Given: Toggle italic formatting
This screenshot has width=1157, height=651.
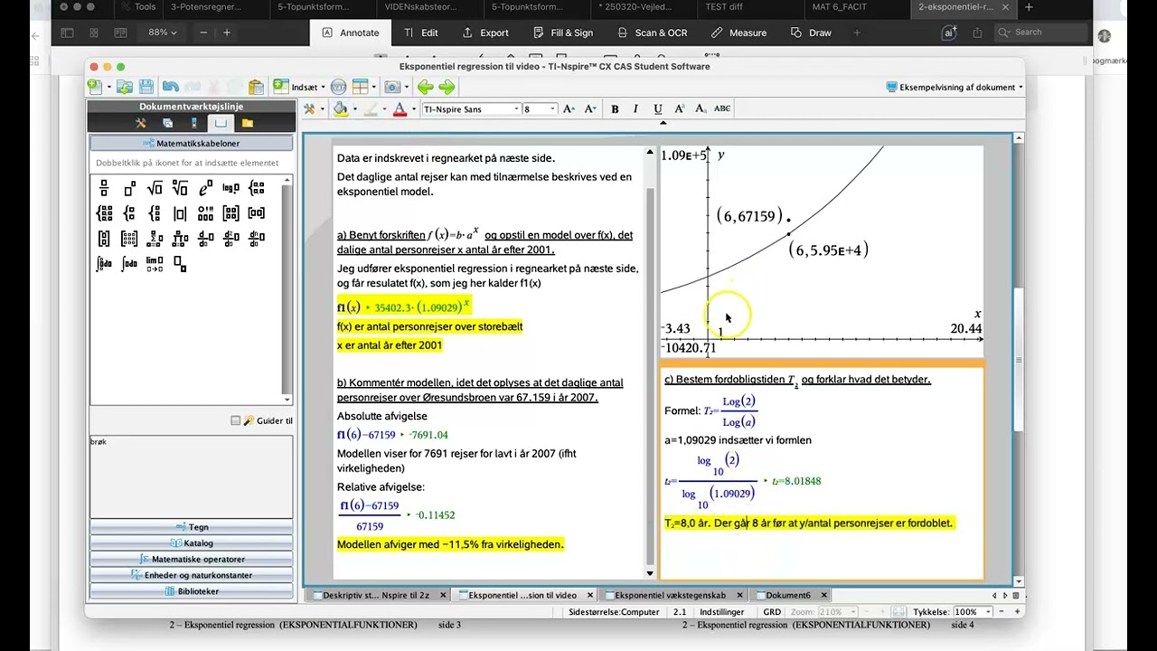Looking at the screenshot, I should [x=635, y=108].
